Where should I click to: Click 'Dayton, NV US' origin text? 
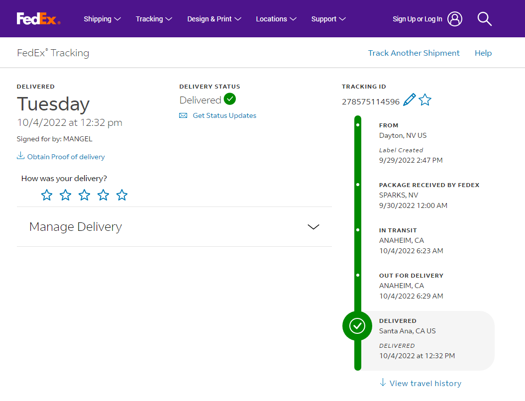coord(403,135)
